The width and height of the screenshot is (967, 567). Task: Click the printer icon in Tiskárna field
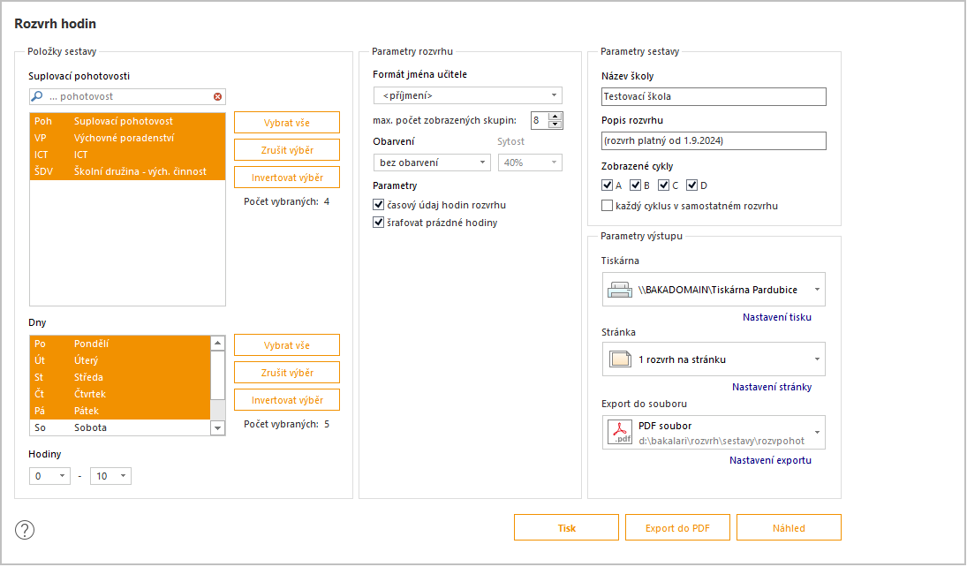click(620, 290)
